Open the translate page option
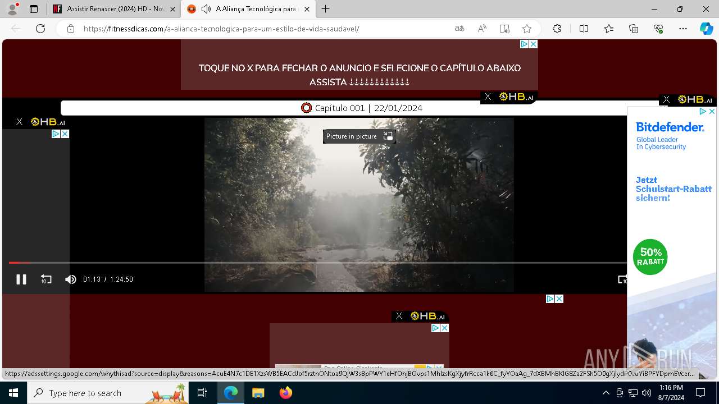 [x=459, y=29]
